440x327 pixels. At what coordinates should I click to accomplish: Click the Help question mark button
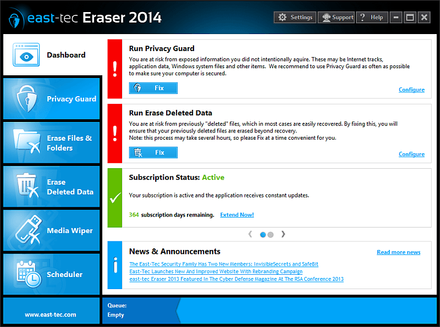(x=372, y=18)
